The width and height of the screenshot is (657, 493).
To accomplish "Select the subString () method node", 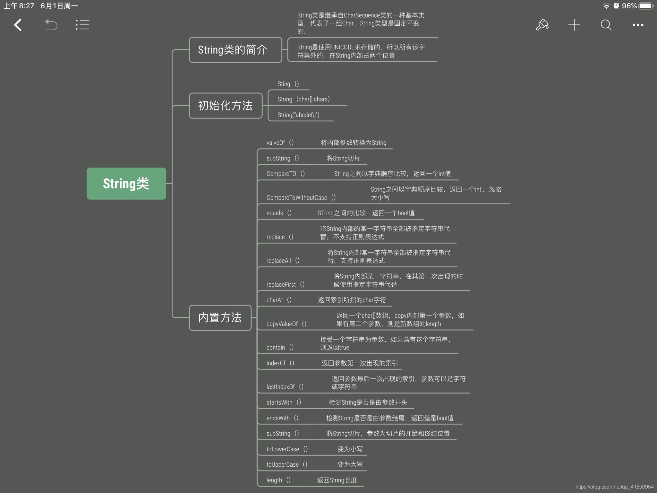I will click(283, 158).
